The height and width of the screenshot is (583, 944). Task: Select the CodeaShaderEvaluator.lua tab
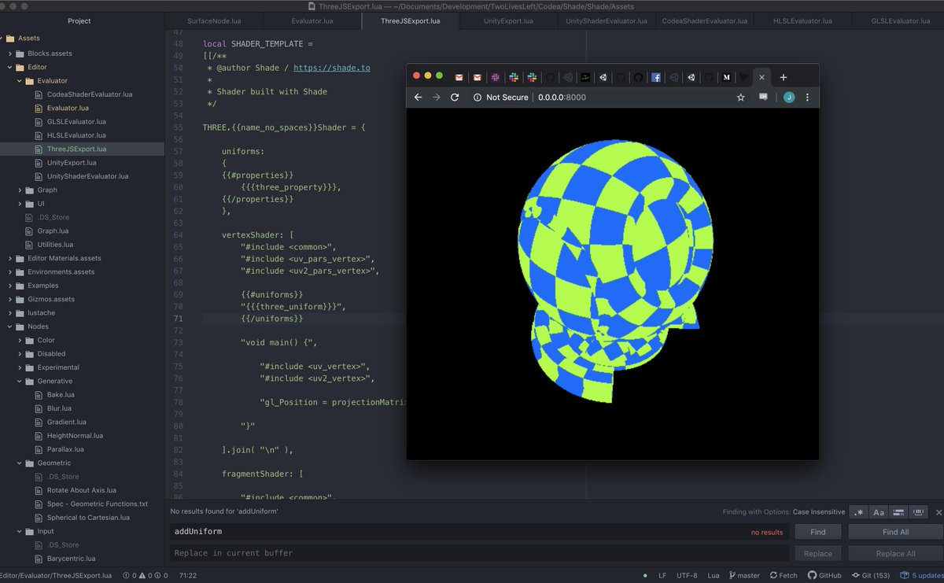click(704, 21)
